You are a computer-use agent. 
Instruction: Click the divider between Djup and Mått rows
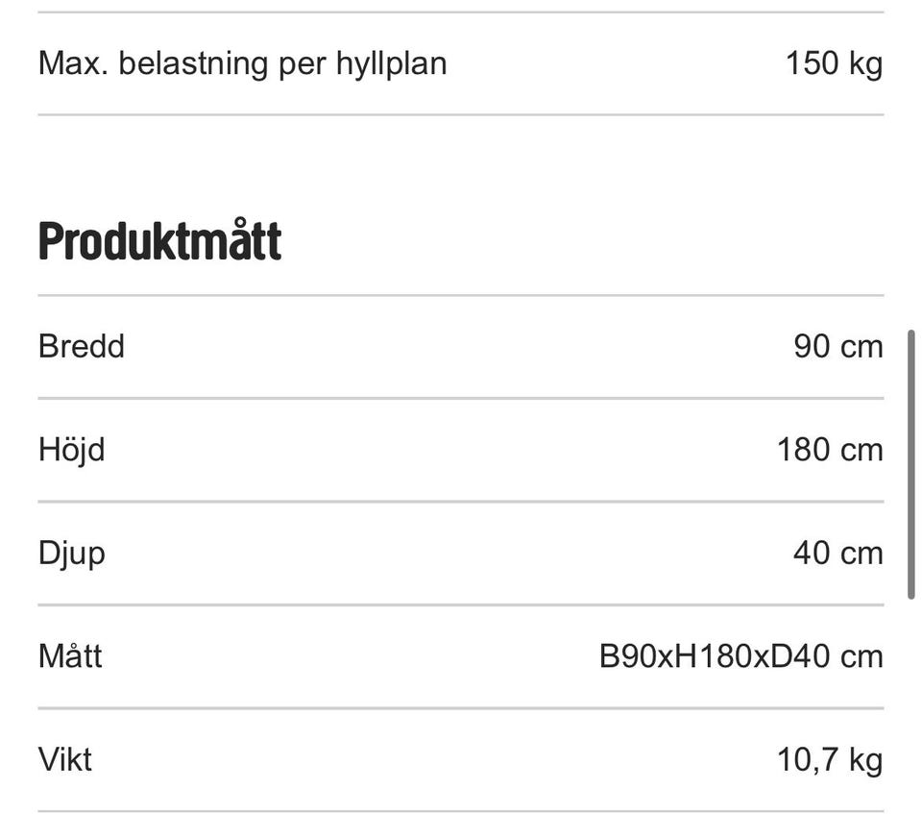tap(461, 605)
